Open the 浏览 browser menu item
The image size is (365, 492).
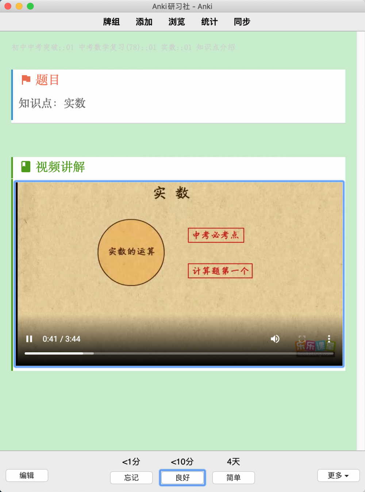pos(177,22)
